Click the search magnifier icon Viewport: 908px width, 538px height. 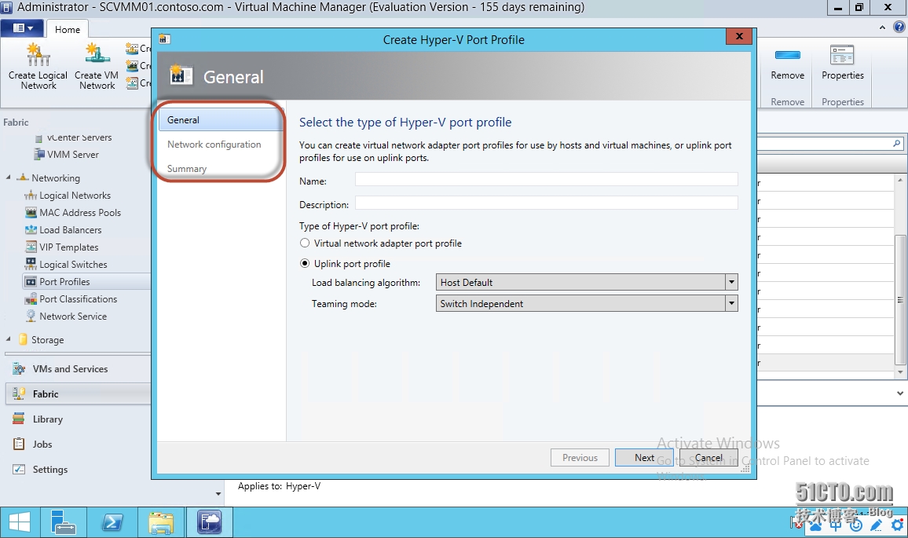[897, 143]
